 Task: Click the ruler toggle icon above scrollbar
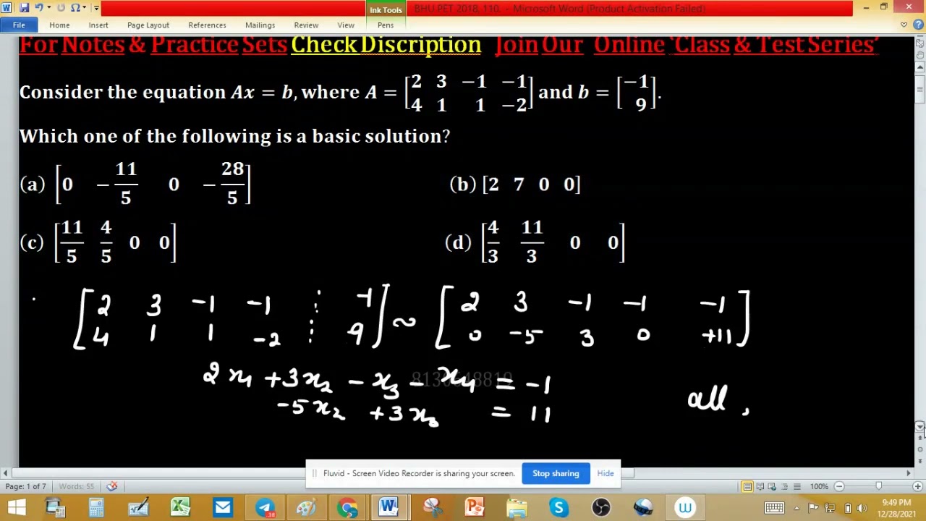920,43
